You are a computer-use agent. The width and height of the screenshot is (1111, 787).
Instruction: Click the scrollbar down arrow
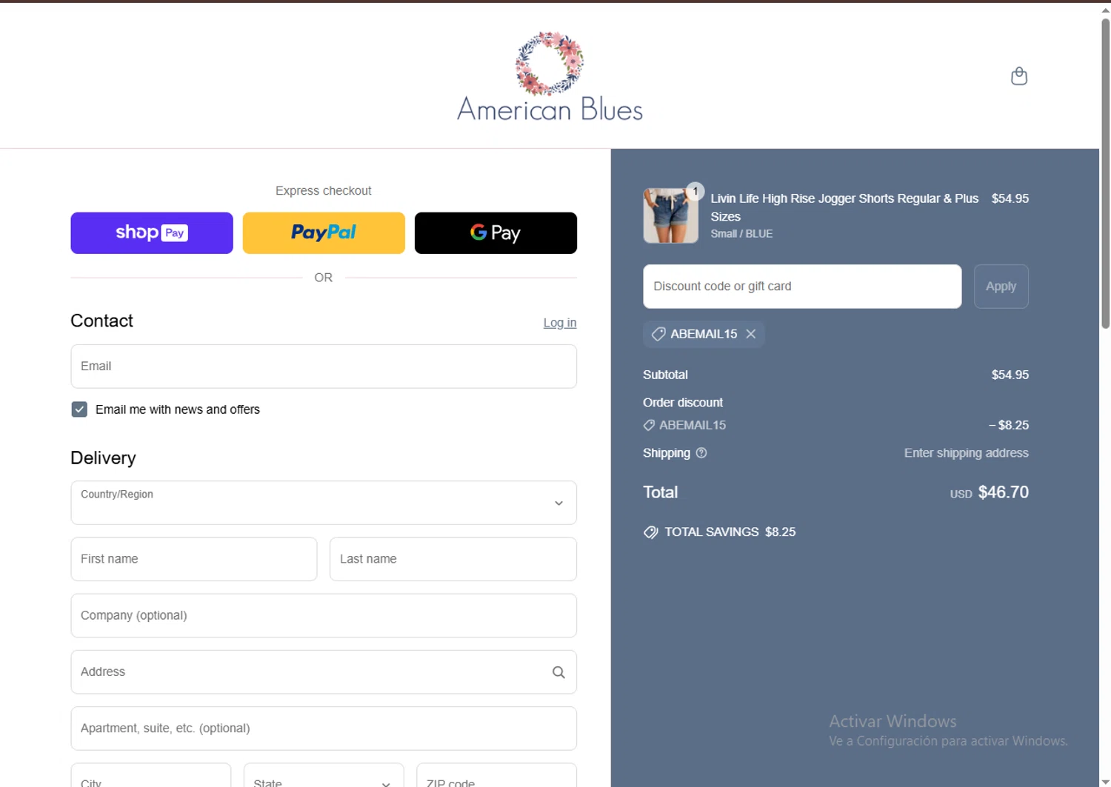[1105, 781]
